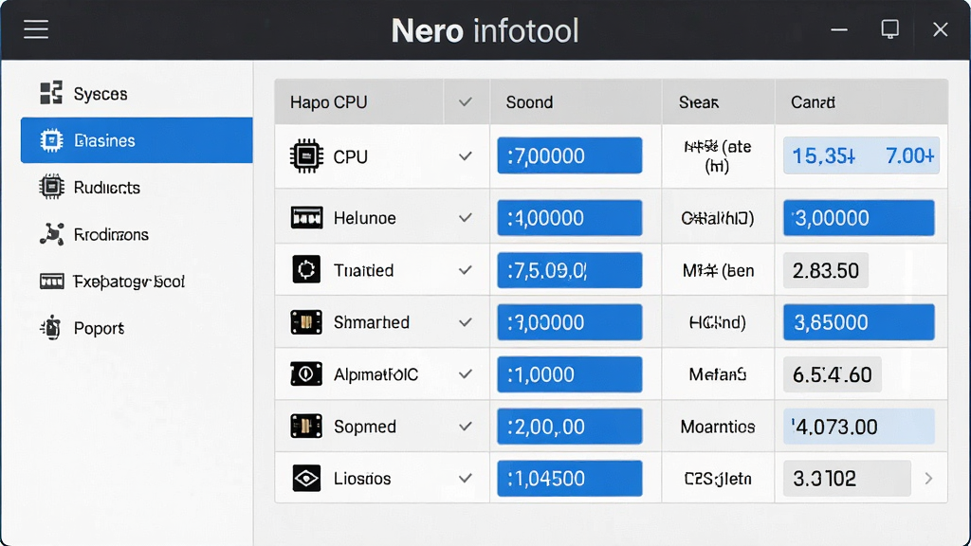Expand the arrow beside 3.3102 value
The width and height of the screenshot is (971, 546).
928,478
